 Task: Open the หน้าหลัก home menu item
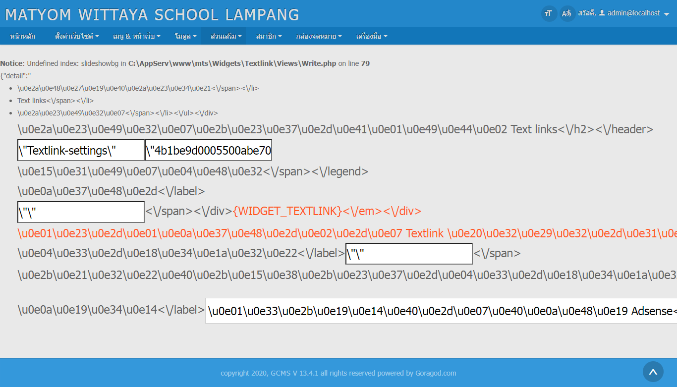tap(22, 36)
